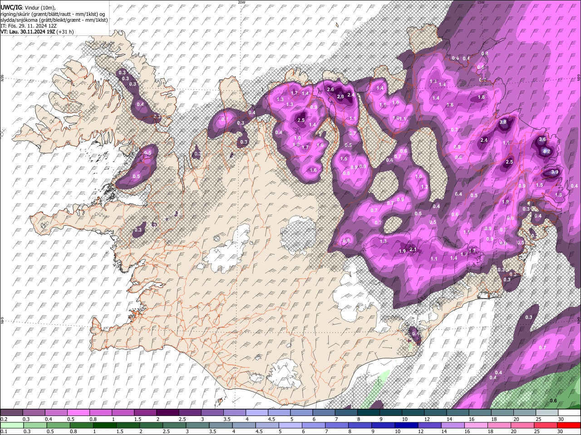
Task: Select the upper legend swatch between 12 and 14
Action: point(436,413)
